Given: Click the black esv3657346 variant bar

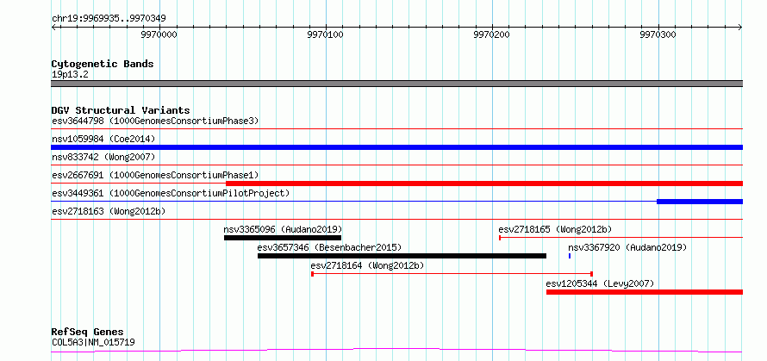Looking at the screenshot, I should tap(402, 256).
